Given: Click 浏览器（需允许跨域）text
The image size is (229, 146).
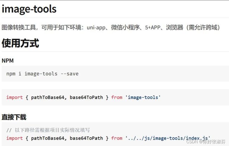Looking at the screenshot, I should pyautogui.click(x=193, y=27).
